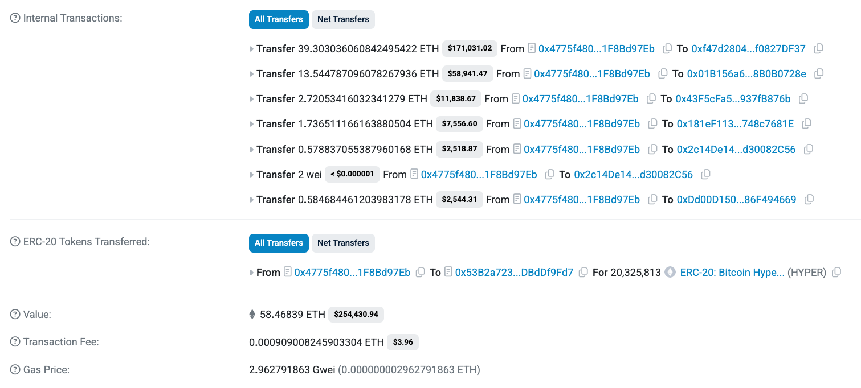Select Net Transfers under ERC-20 Tokens Transferred

343,243
